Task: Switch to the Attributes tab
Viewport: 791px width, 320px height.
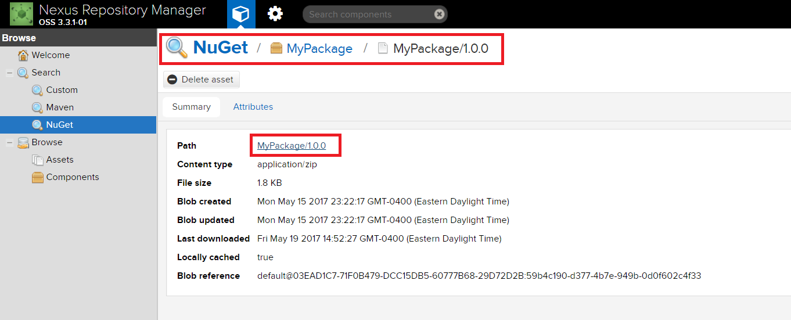Action: [253, 107]
